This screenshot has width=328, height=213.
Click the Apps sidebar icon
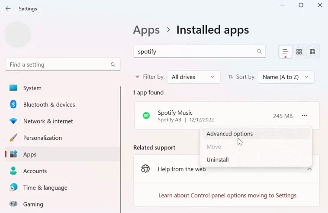tap(13, 154)
